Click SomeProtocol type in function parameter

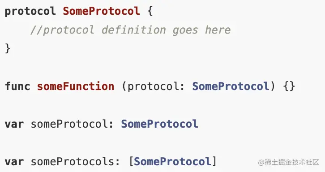tap(231, 86)
